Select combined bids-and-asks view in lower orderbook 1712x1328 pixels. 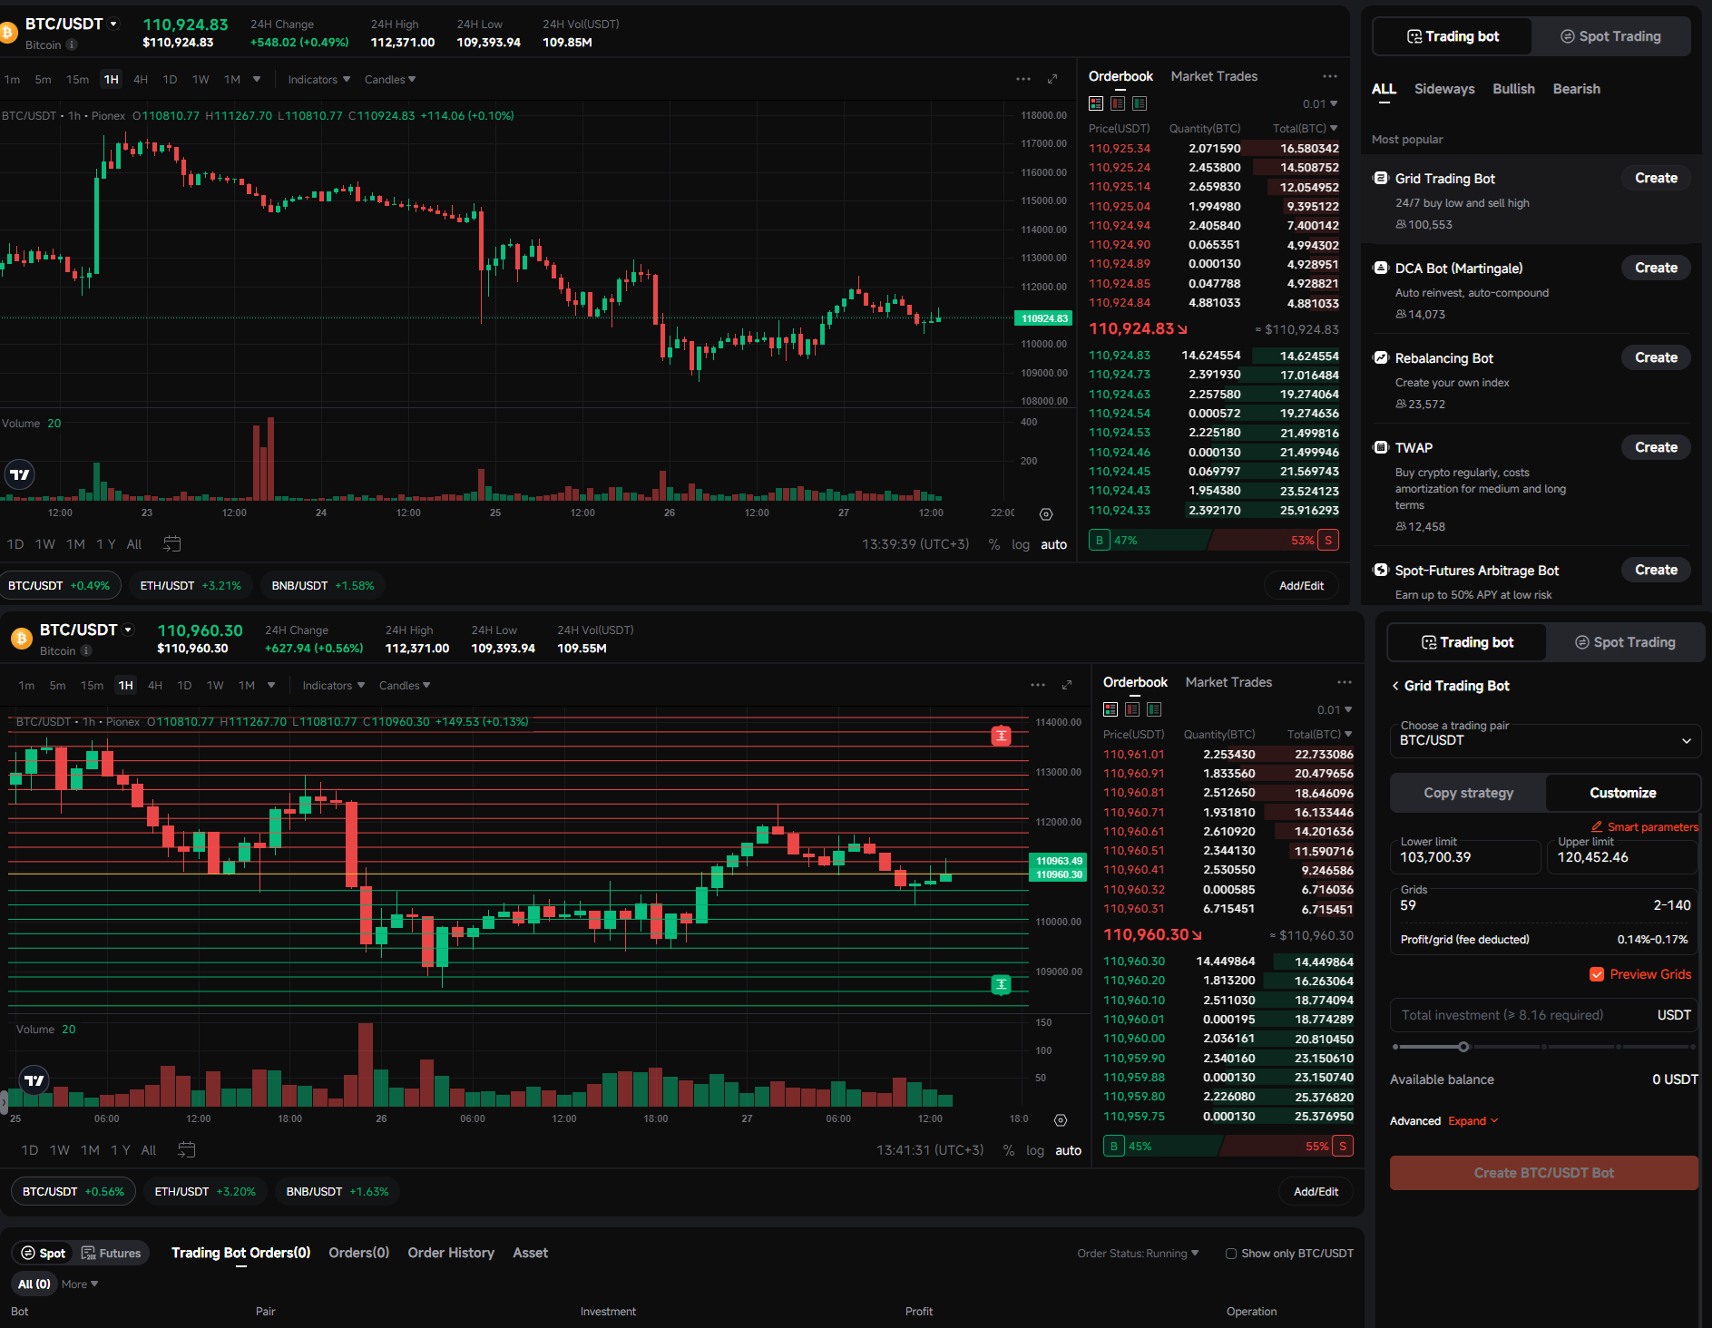[1110, 709]
